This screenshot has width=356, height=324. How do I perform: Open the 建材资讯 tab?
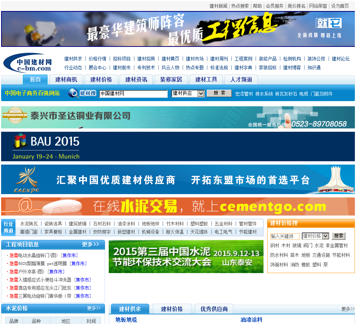136,80
